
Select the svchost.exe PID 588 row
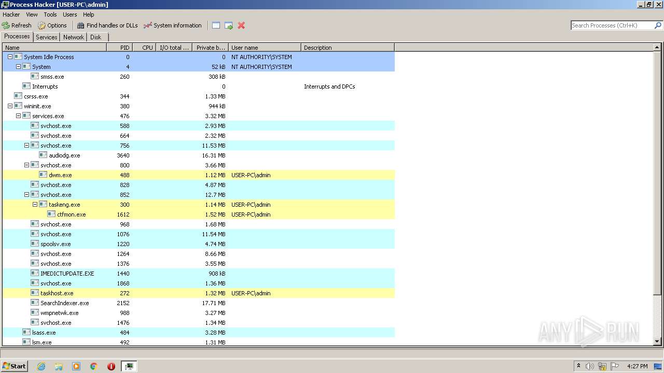point(199,126)
